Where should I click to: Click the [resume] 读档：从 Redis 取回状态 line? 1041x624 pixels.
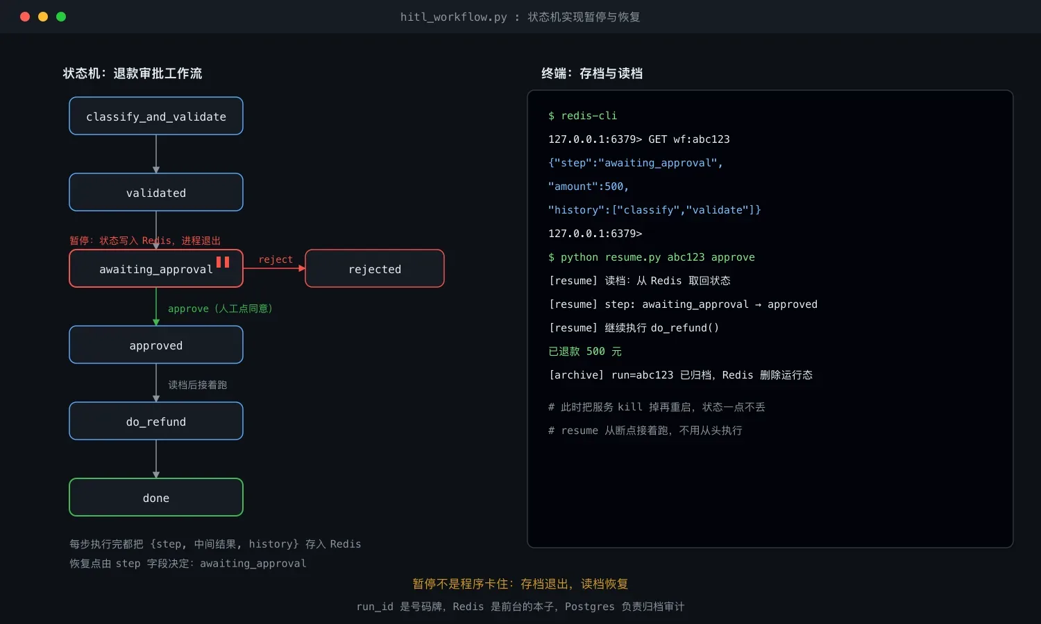(x=639, y=281)
